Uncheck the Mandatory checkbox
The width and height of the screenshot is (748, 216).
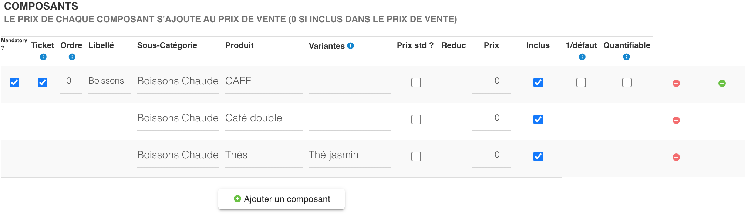14,82
